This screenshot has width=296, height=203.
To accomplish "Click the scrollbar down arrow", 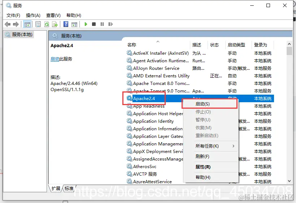I will click(x=289, y=181).
